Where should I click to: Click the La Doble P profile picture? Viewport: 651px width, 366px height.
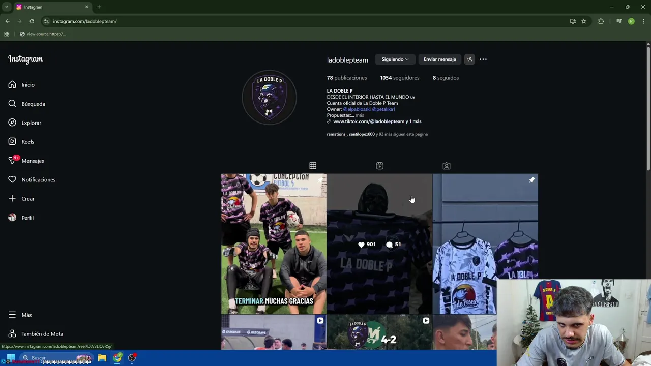pyautogui.click(x=269, y=97)
